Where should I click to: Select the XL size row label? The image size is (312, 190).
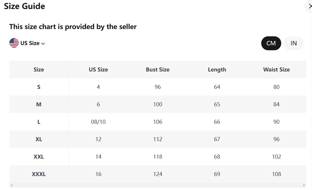point(39,139)
